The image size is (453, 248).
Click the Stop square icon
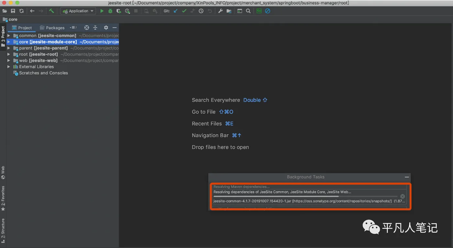coord(136,11)
